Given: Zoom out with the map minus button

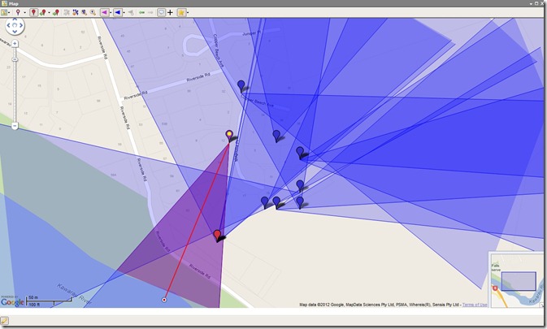Looking at the screenshot, I should (15, 126).
